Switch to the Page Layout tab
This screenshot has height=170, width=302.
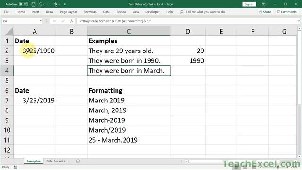tap(68, 12)
